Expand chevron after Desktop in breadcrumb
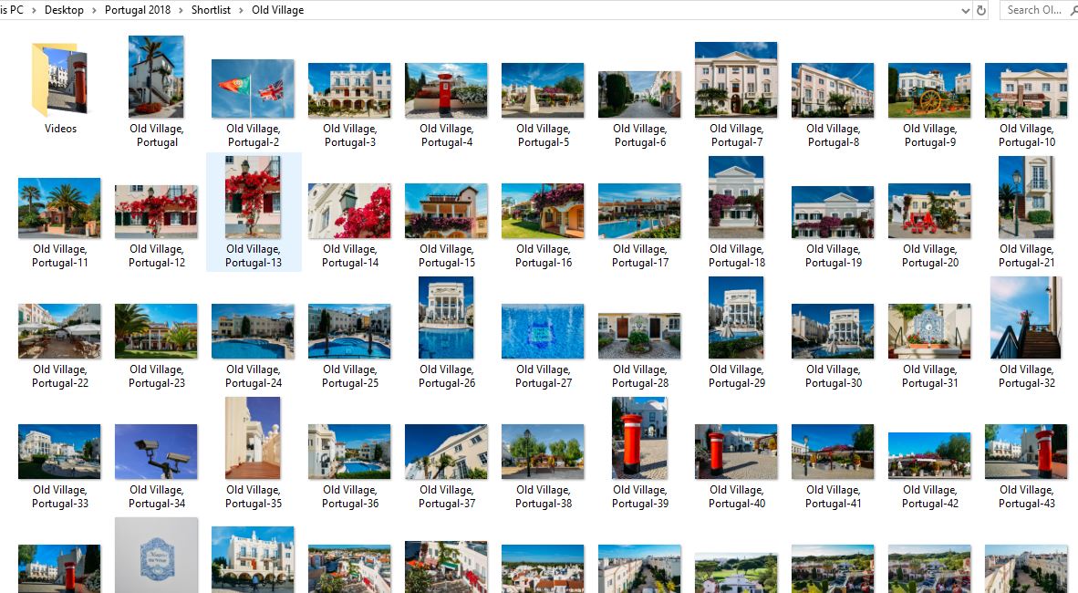Viewport: 1078px width, 593px height. coord(94,10)
